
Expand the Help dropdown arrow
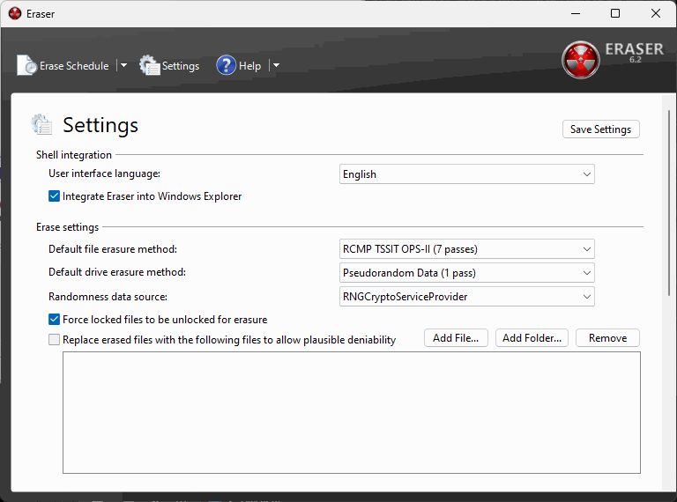click(x=276, y=65)
